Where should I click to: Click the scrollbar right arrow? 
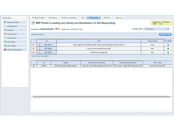tap(171, 97)
